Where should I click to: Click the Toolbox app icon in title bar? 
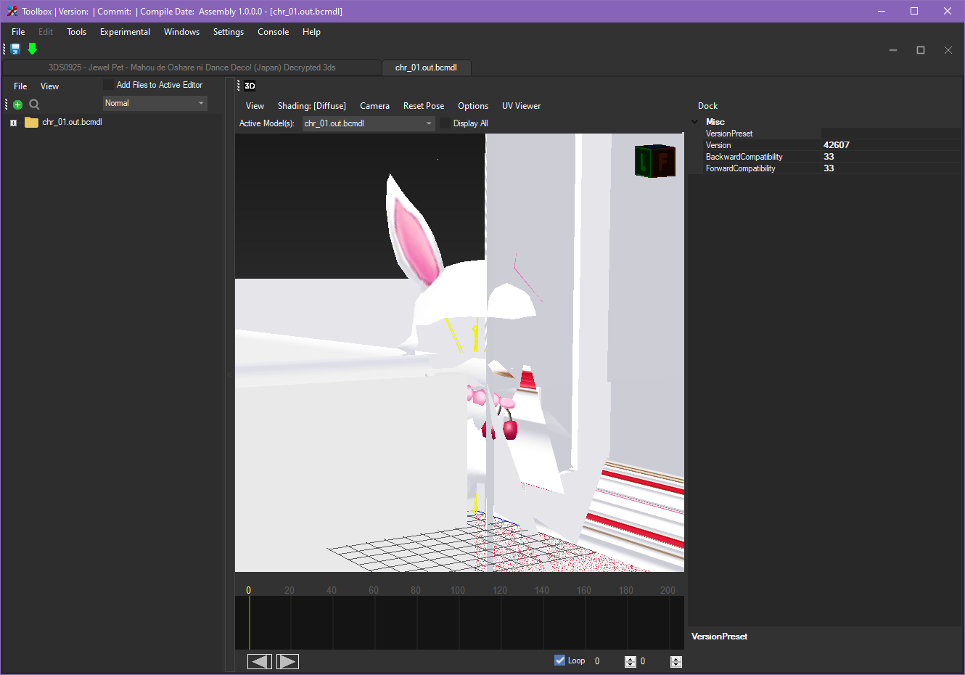[12, 11]
